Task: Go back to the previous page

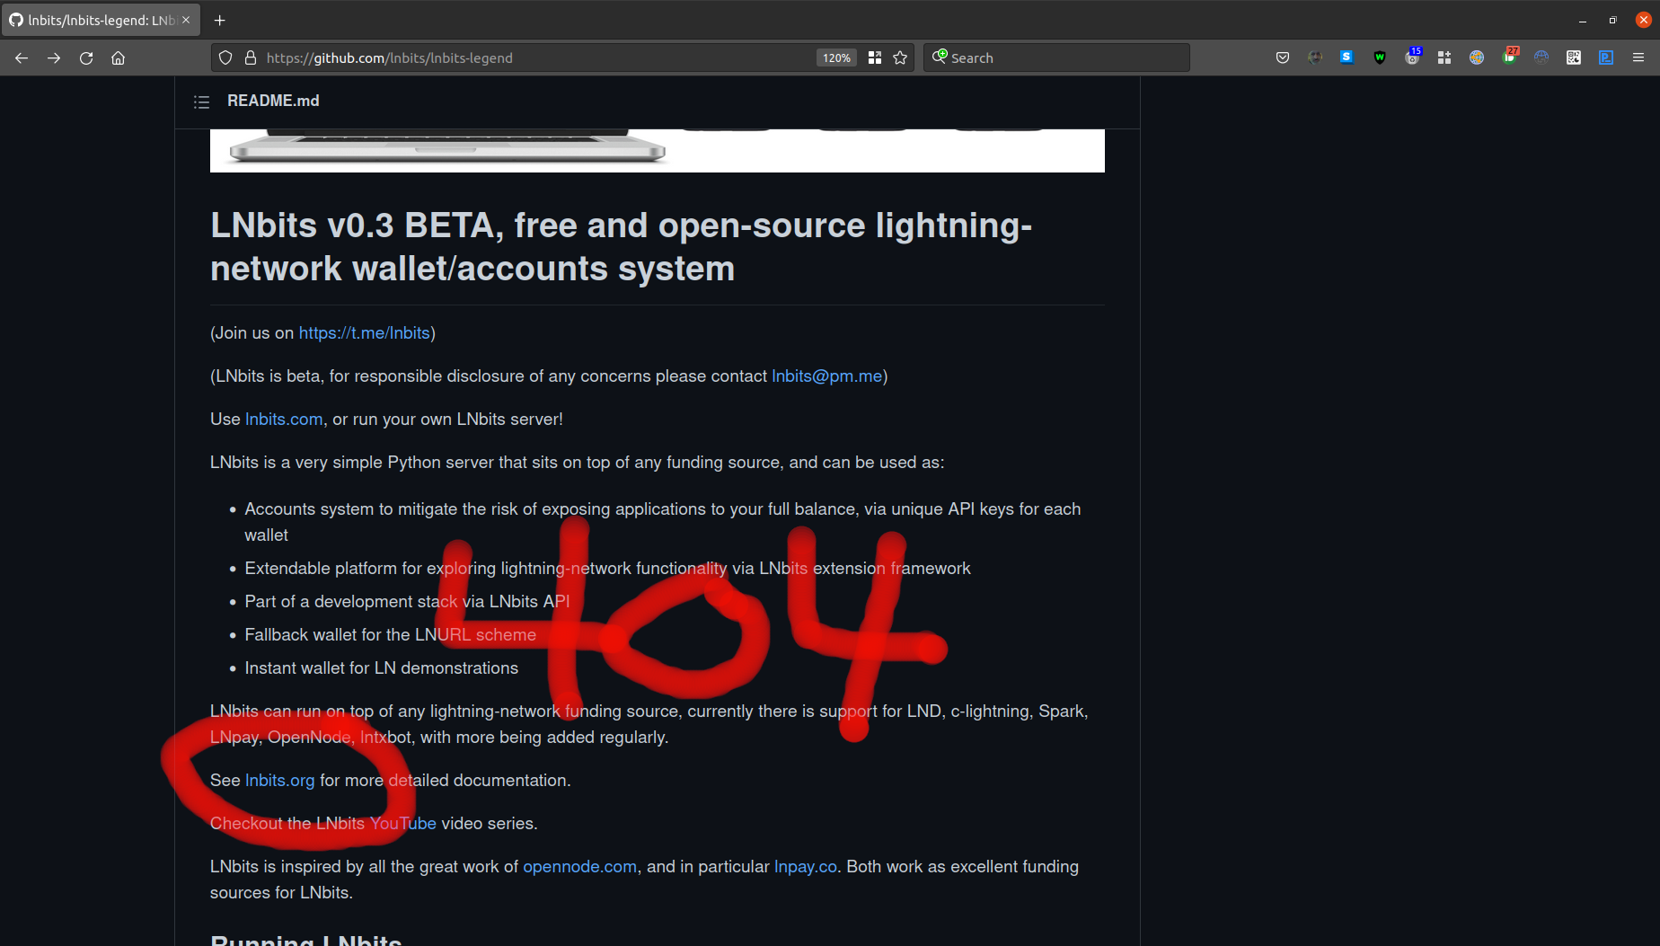Action: point(22,57)
